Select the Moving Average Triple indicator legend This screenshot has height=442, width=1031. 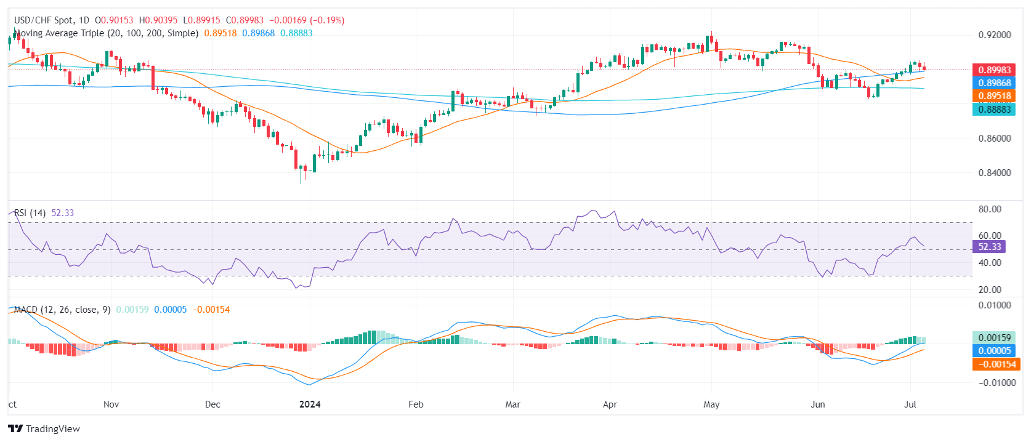[x=106, y=33]
